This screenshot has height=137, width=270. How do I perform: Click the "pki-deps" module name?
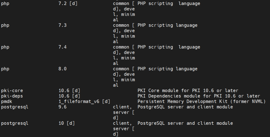tap(12, 96)
